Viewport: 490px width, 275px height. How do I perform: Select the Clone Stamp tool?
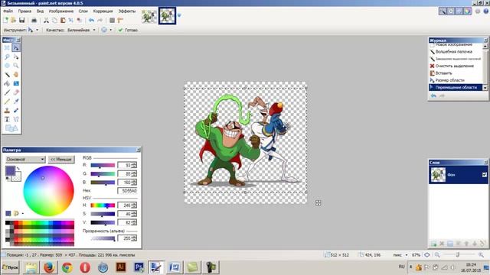(x=7, y=110)
